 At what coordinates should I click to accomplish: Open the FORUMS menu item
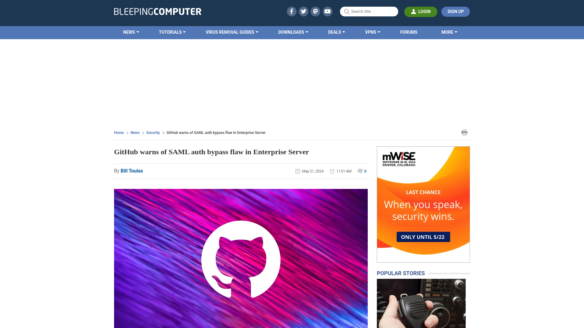[409, 32]
